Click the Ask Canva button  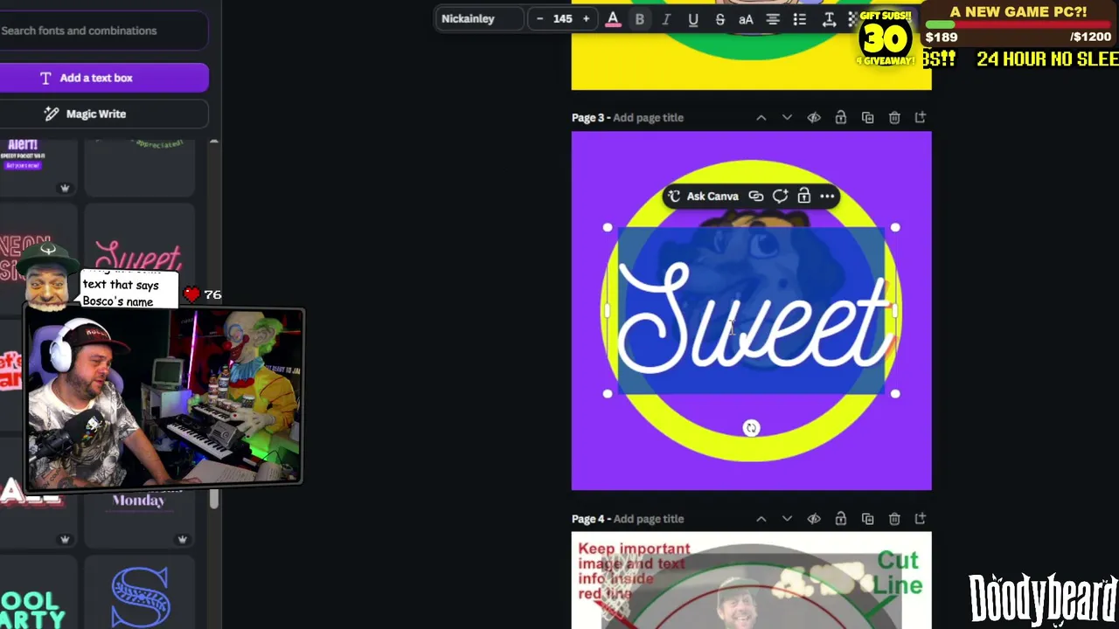point(704,197)
